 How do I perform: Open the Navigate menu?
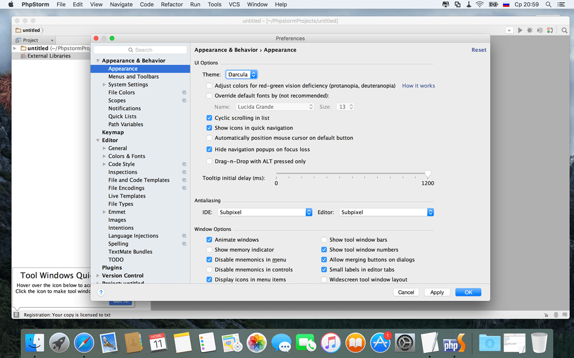click(x=121, y=4)
